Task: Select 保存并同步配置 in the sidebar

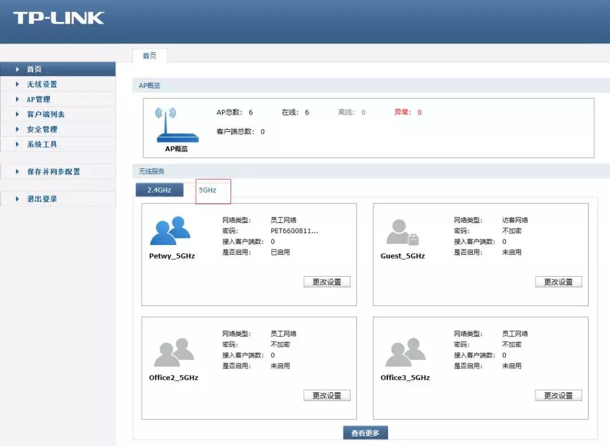Action: 58,172
